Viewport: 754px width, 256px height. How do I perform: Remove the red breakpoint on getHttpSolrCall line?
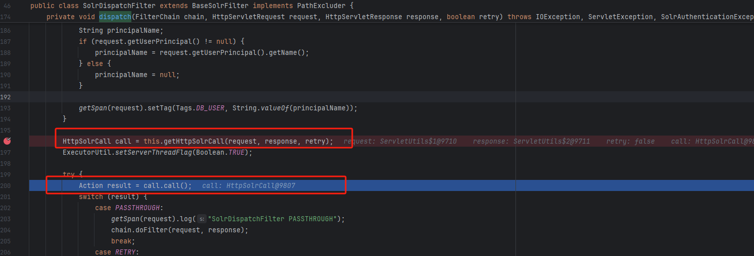click(7, 141)
